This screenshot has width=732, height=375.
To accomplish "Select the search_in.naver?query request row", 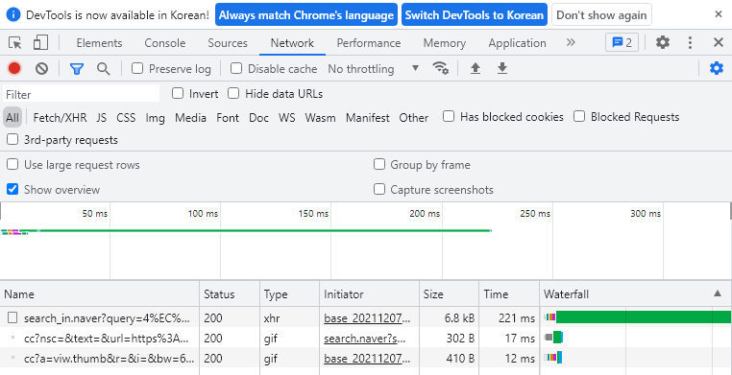I will [x=366, y=317].
